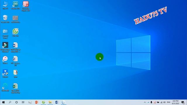Click the battery tray icon
The height and width of the screenshot is (105, 187).
click(158, 102)
